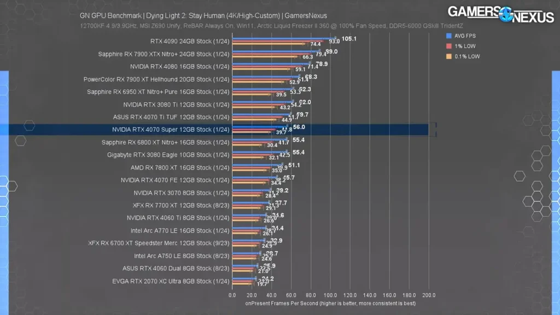Click the blue AVG FPS legend swatch

448,36
